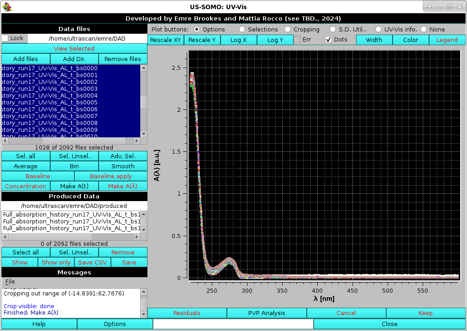Click Add Dir. to add a directory
Viewport: 467px width, 331px height.
click(x=74, y=58)
